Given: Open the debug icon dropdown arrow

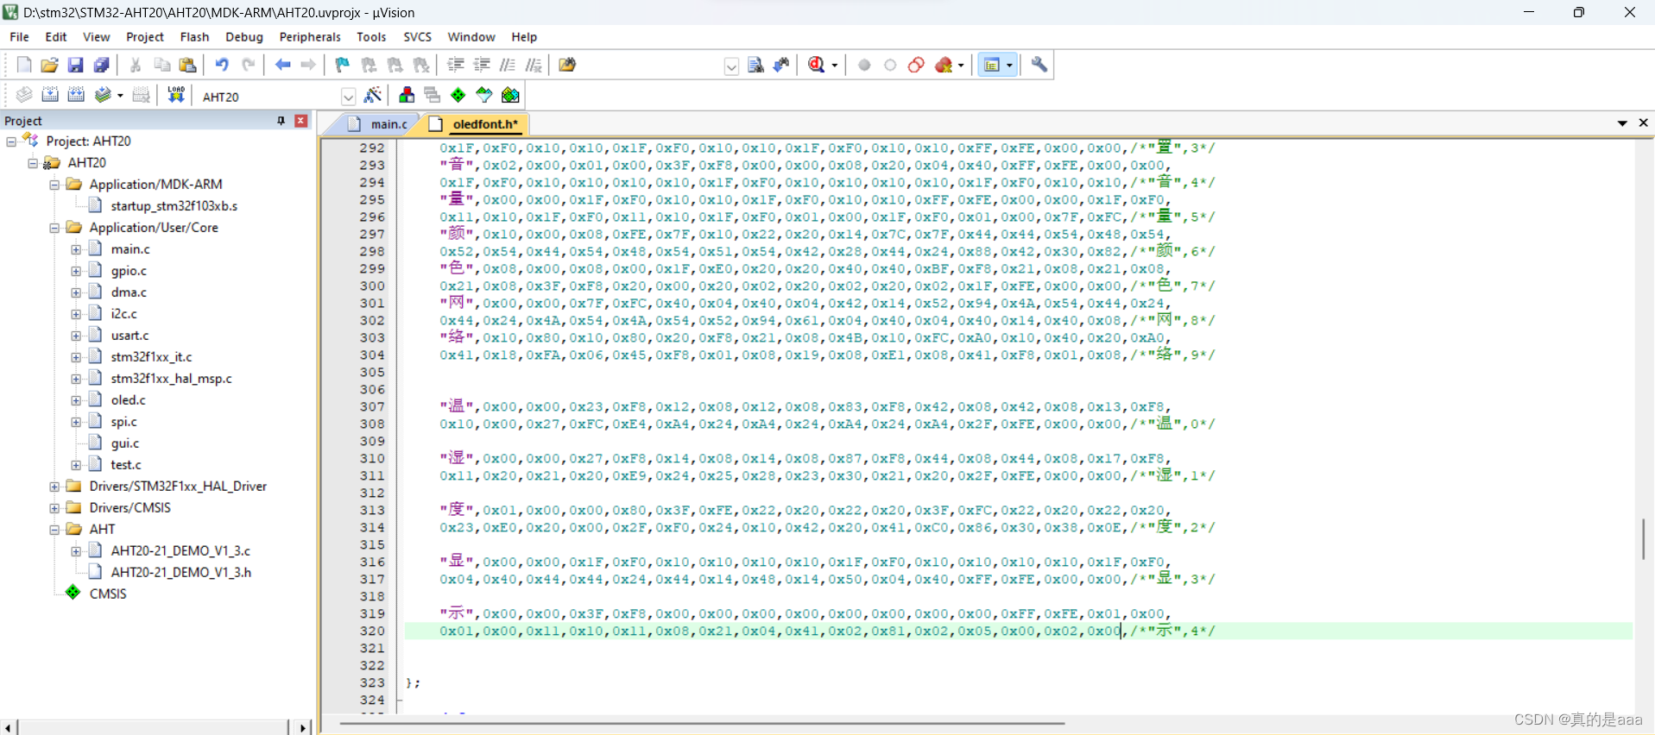Looking at the screenshot, I should tap(834, 66).
